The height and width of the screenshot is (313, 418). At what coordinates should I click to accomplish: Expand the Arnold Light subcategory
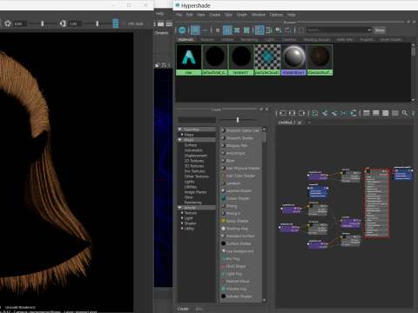point(182,218)
